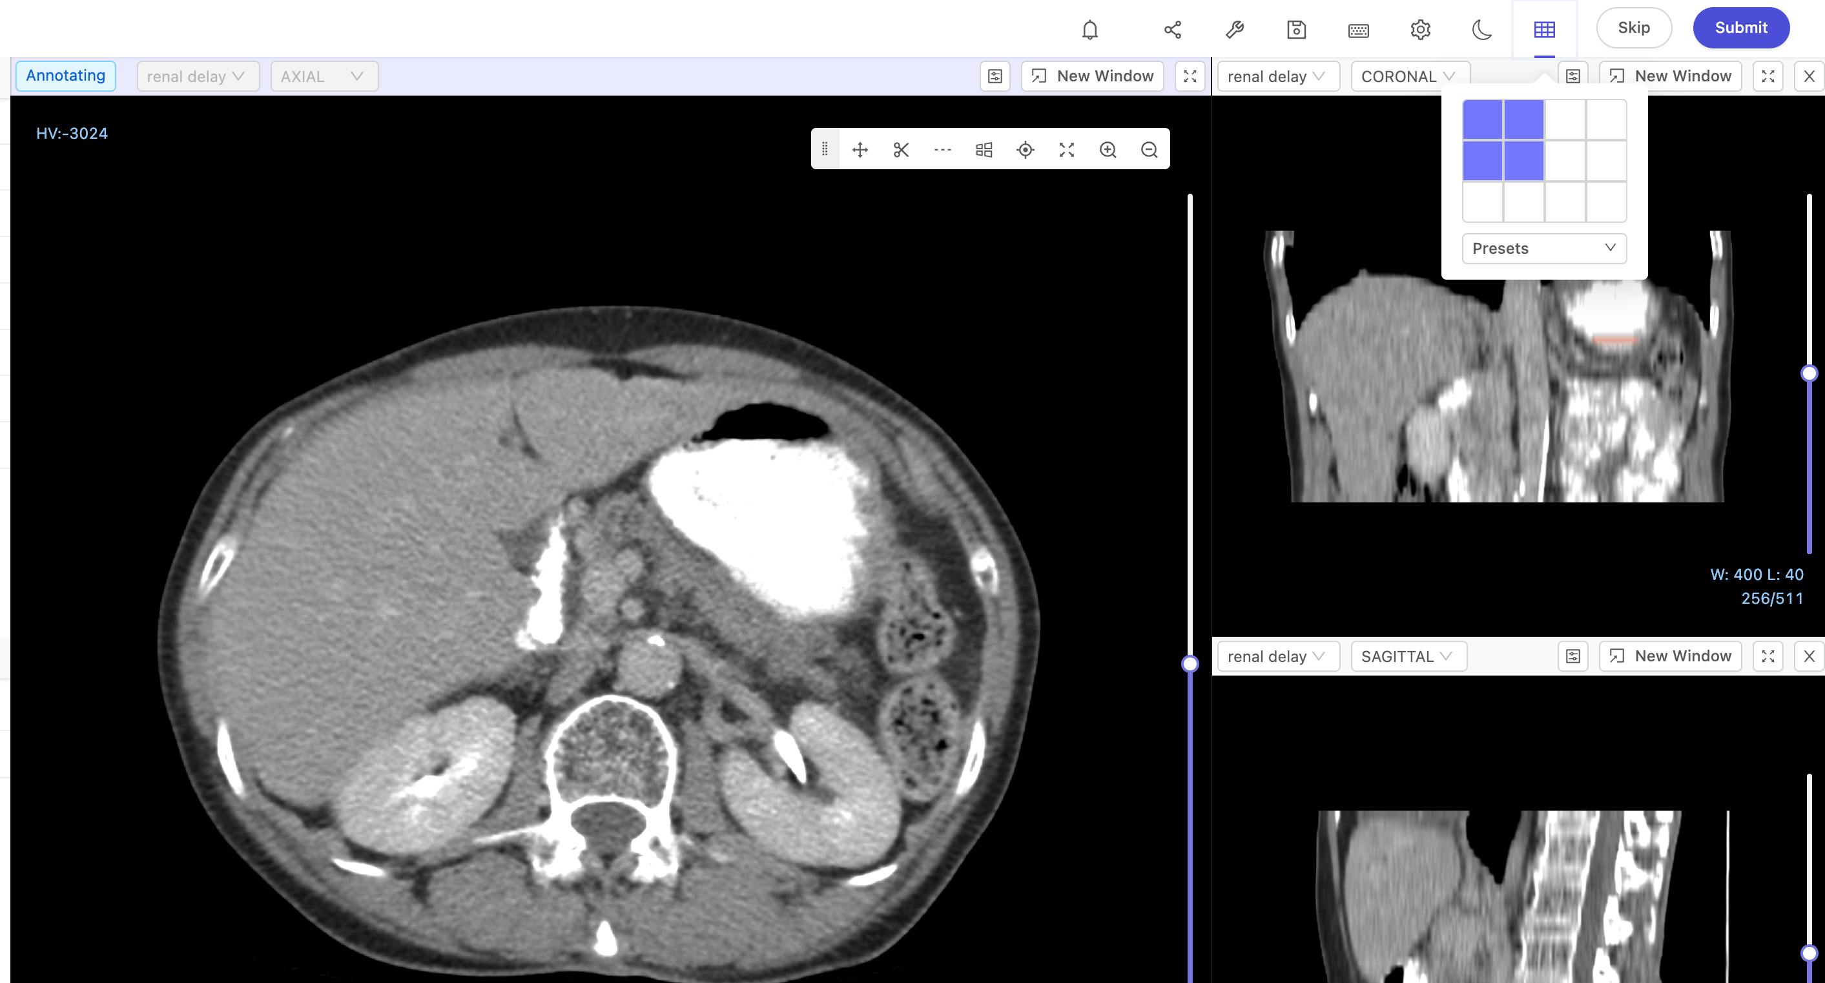Click the Annotating tab label

coord(65,75)
